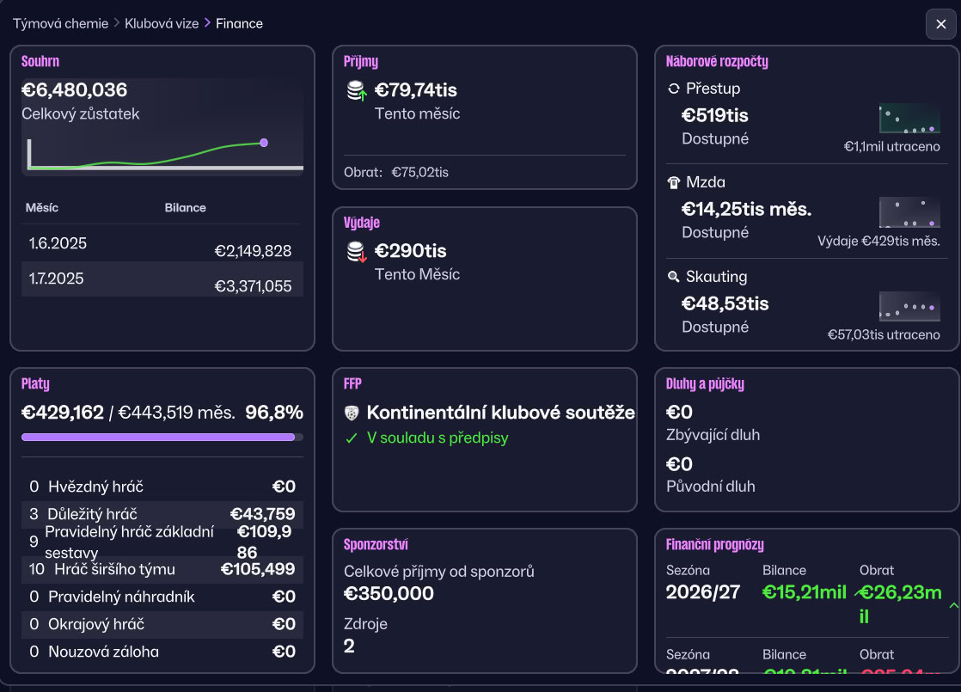Screen dimensions: 961x692
Task: Click the expenses coins icon in Výdaje
Action: click(357, 251)
